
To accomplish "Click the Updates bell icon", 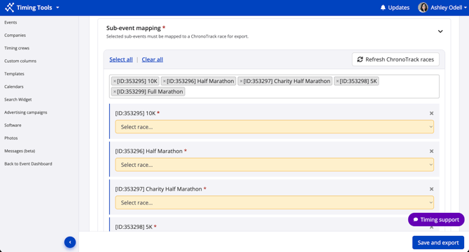I will coord(383,8).
